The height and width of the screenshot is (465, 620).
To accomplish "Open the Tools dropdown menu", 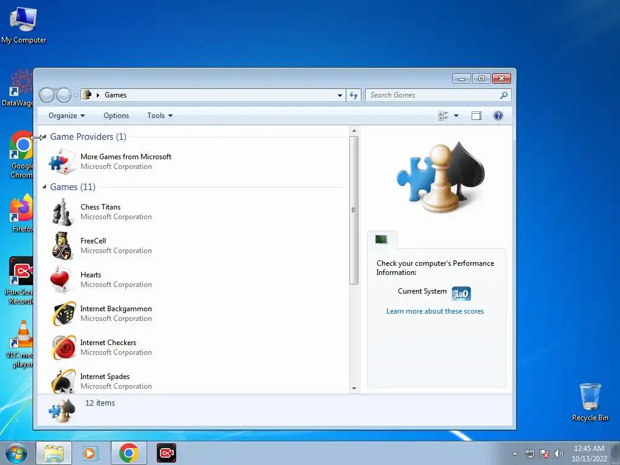I will point(160,116).
